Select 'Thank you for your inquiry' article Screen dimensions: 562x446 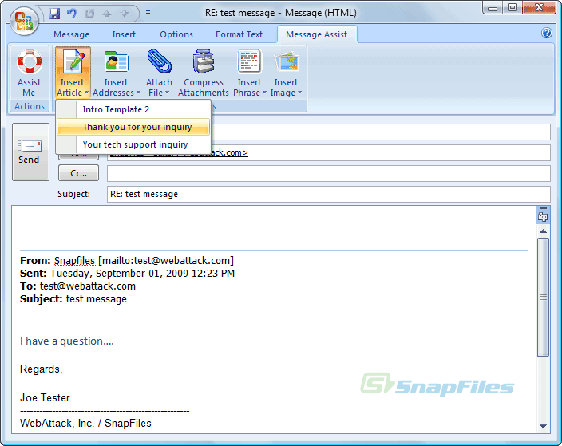(133, 127)
